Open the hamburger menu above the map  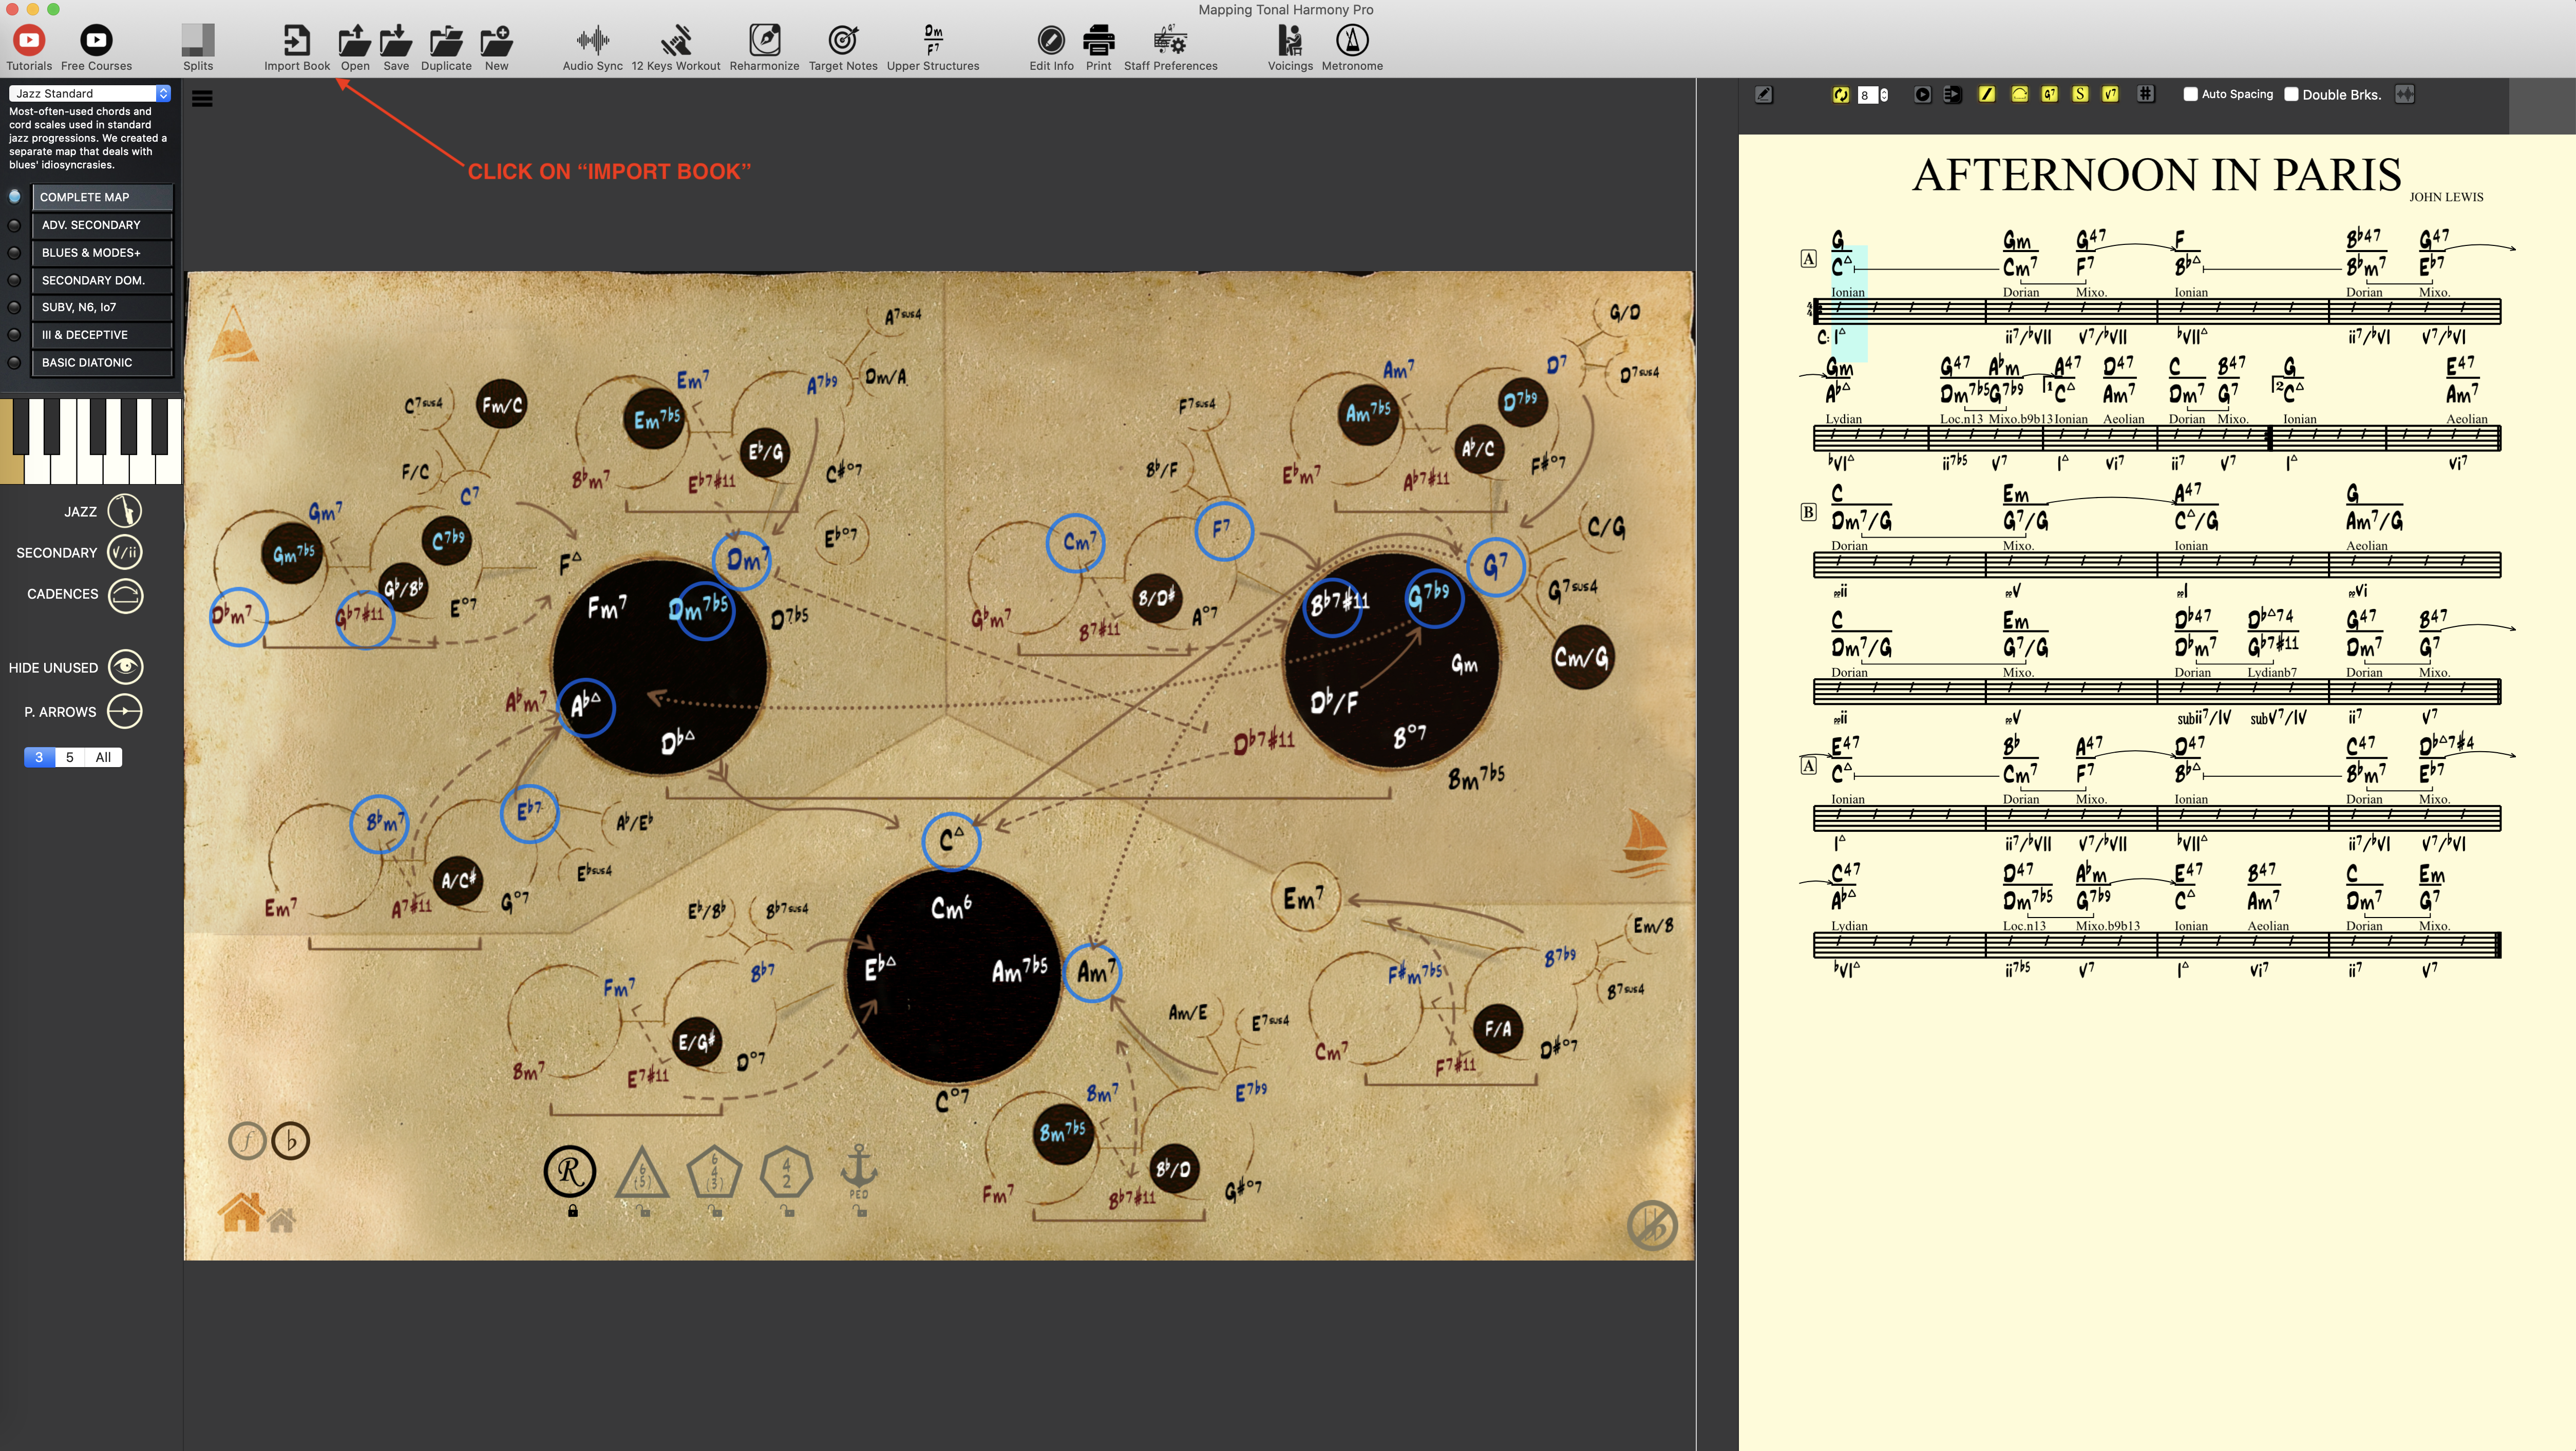point(202,98)
